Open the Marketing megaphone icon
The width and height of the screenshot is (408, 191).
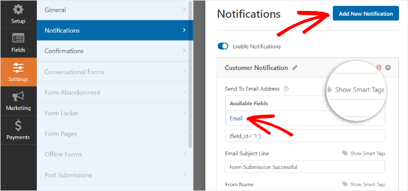click(18, 96)
